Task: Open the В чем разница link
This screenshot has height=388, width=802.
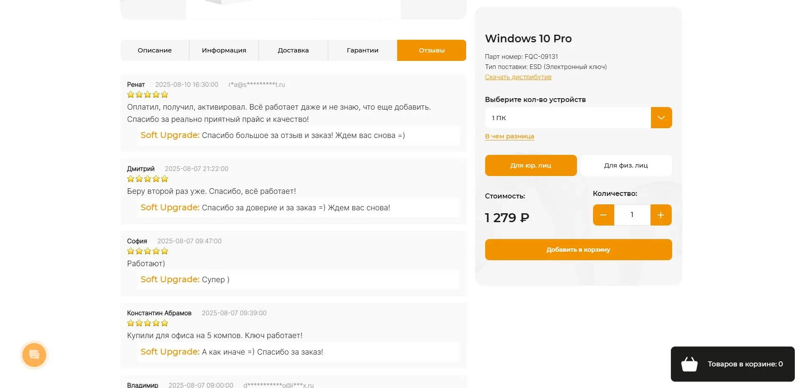Action: [x=509, y=136]
